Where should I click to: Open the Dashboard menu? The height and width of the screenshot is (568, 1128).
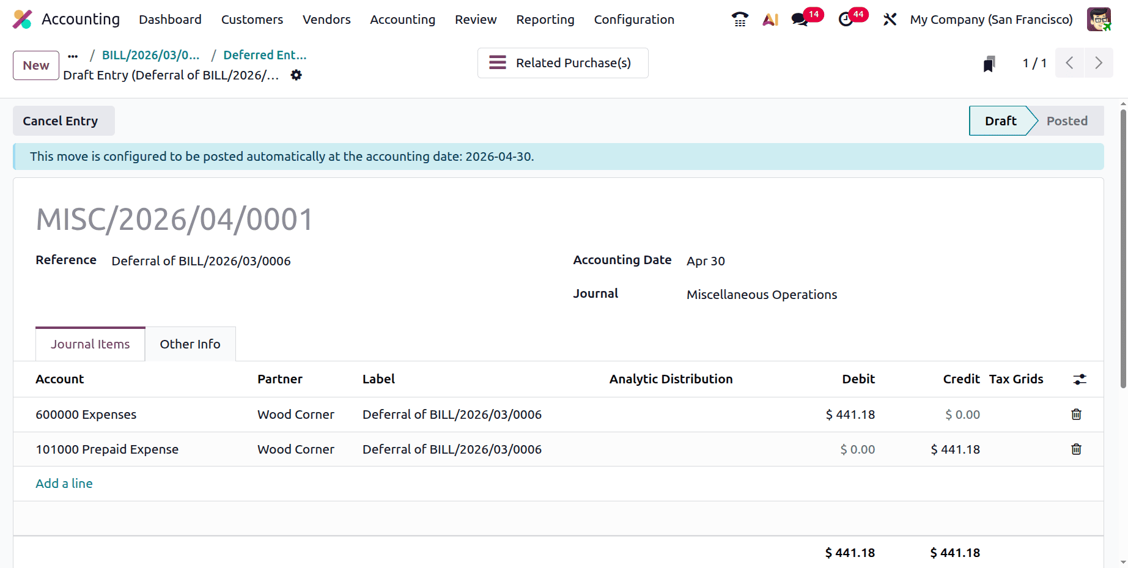click(x=170, y=20)
